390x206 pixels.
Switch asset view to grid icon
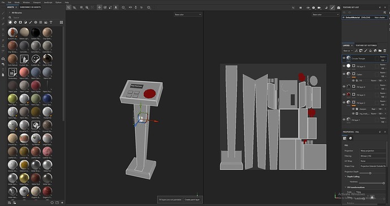[61, 23]
